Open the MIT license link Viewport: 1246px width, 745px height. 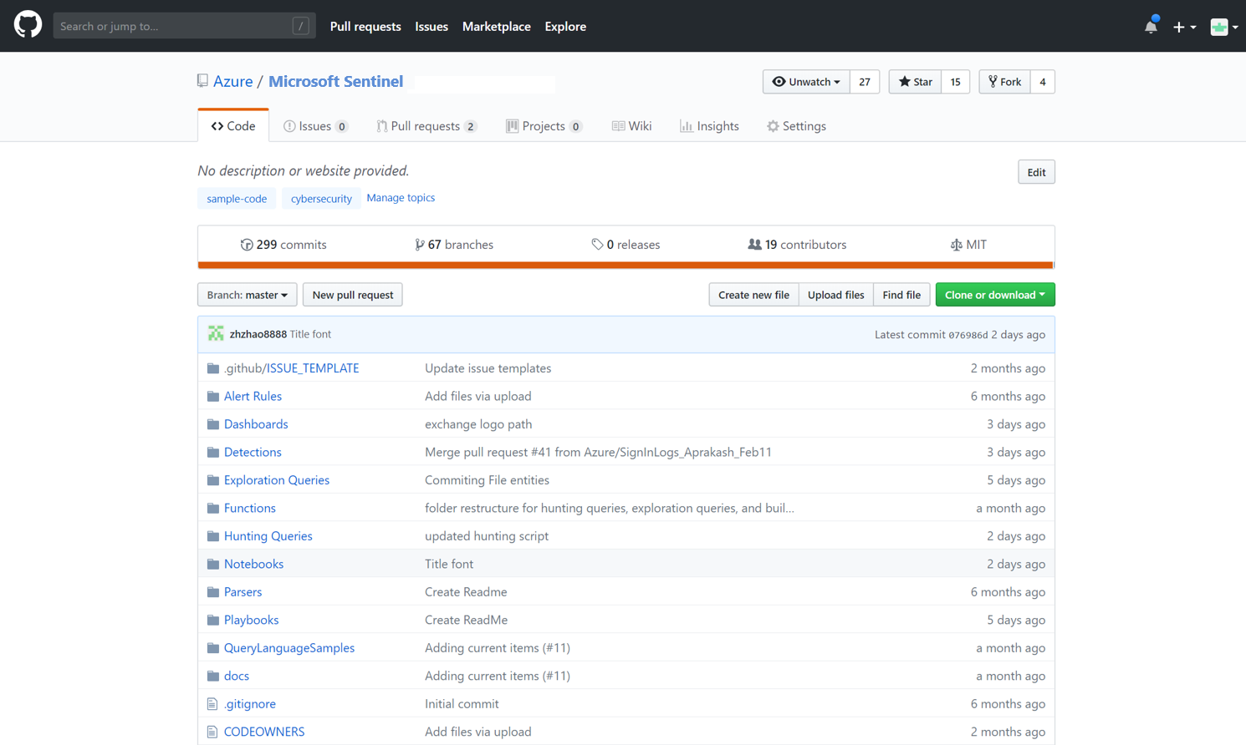[x=968, y=245]
